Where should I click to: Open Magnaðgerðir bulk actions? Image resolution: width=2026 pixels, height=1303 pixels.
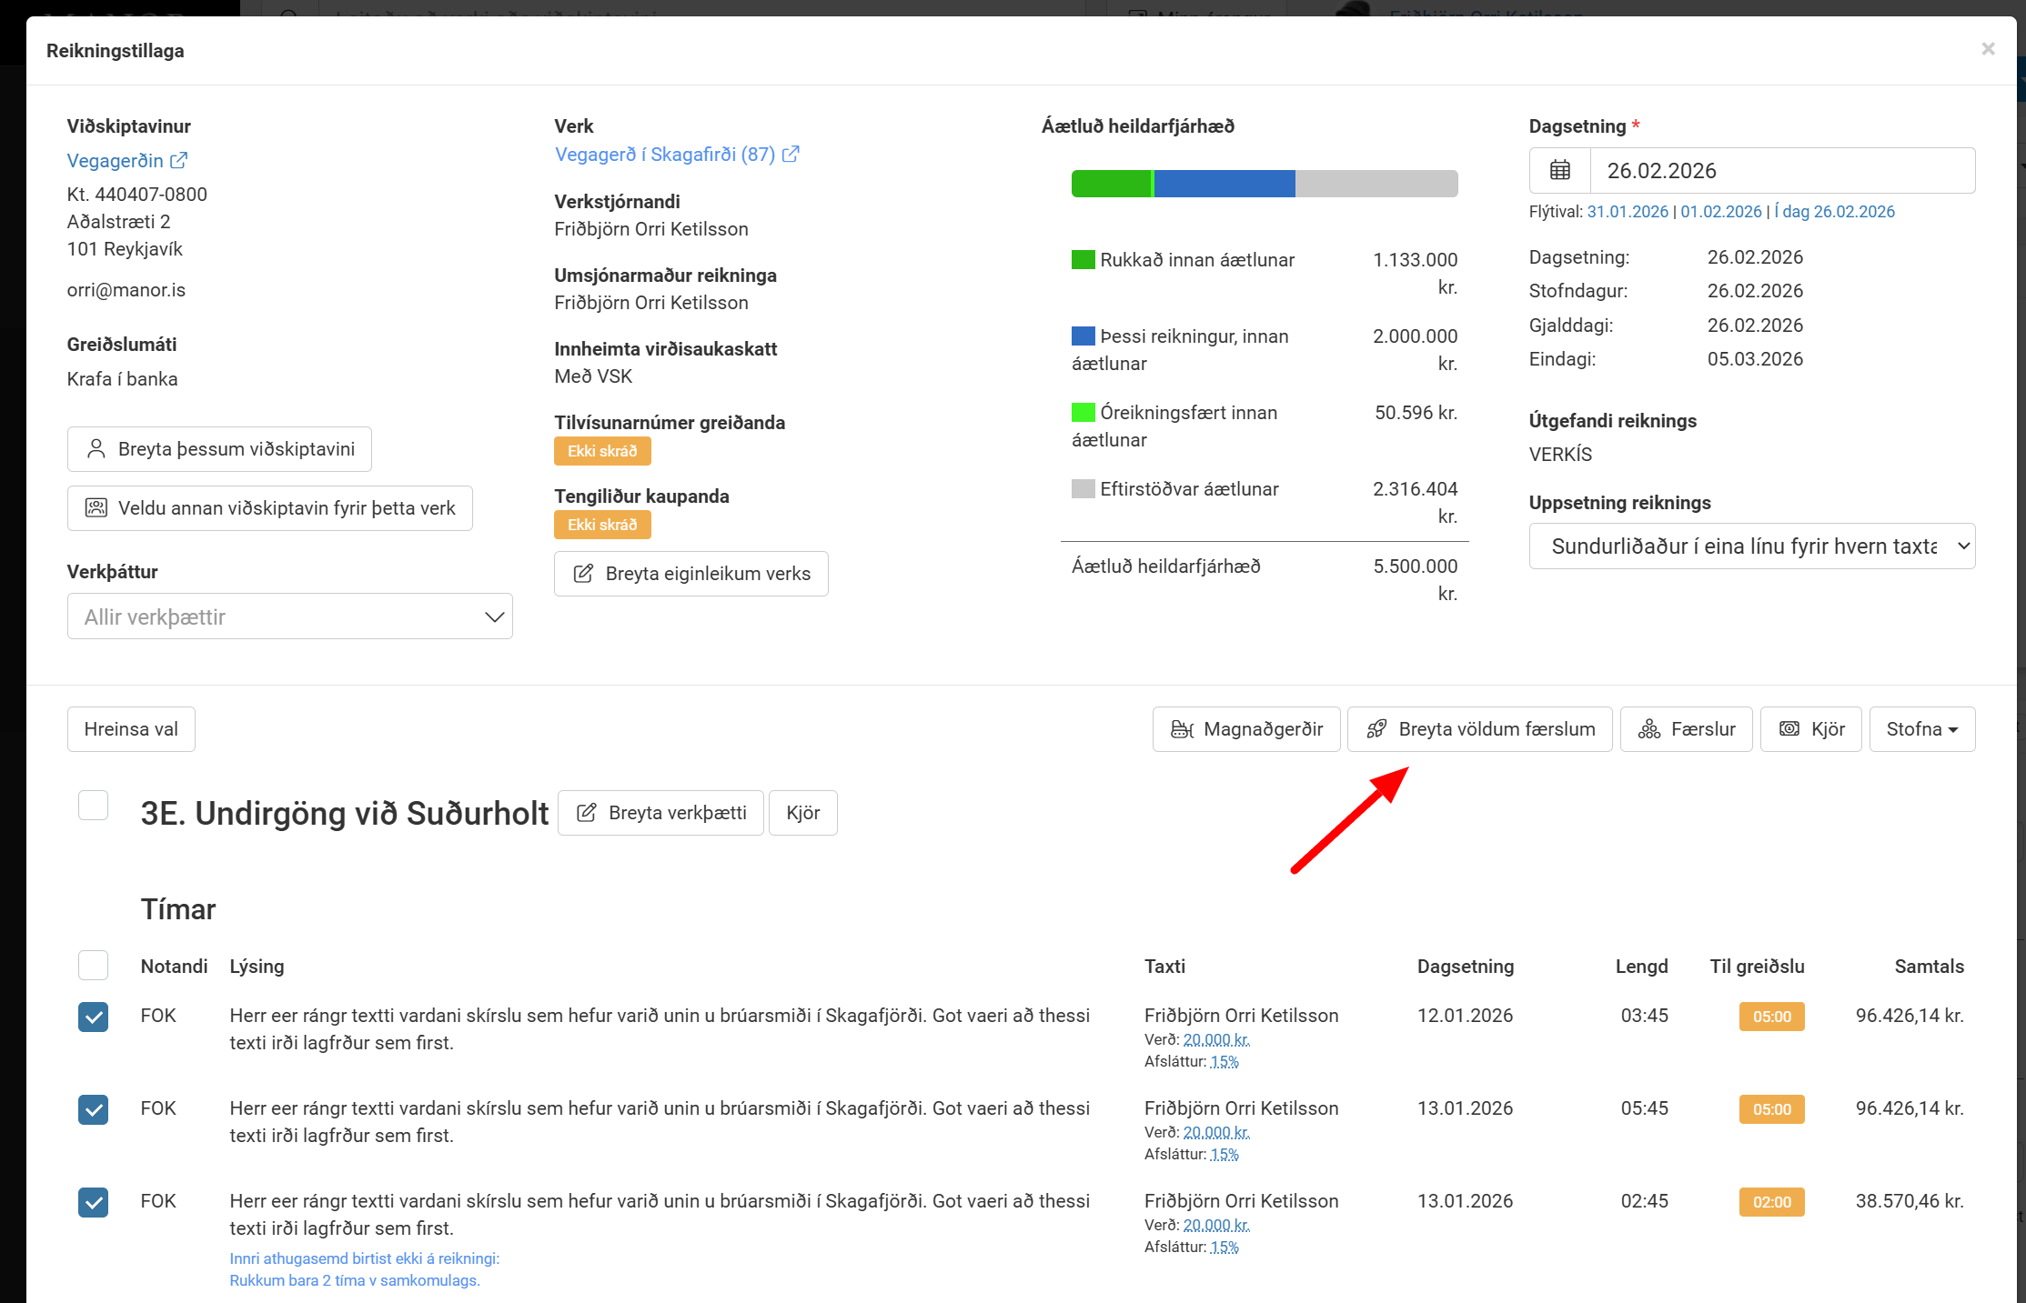point(1245,729)
